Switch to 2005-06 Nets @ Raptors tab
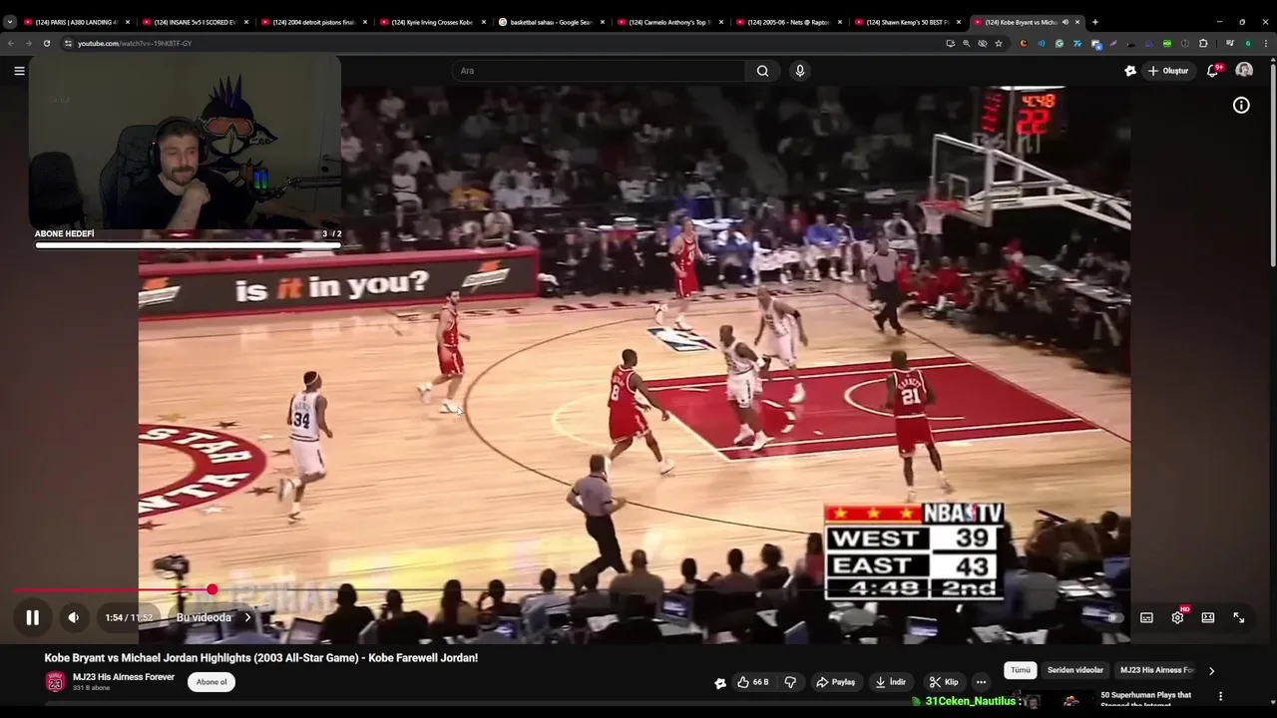 (789, 22)
